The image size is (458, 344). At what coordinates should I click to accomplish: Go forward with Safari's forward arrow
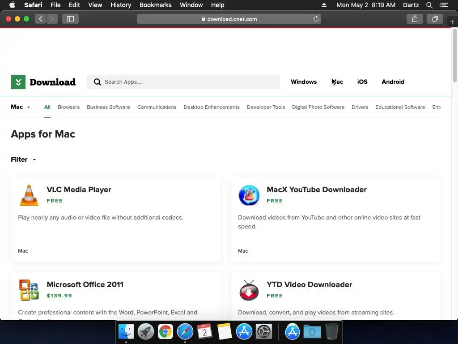tap(52, 19)
